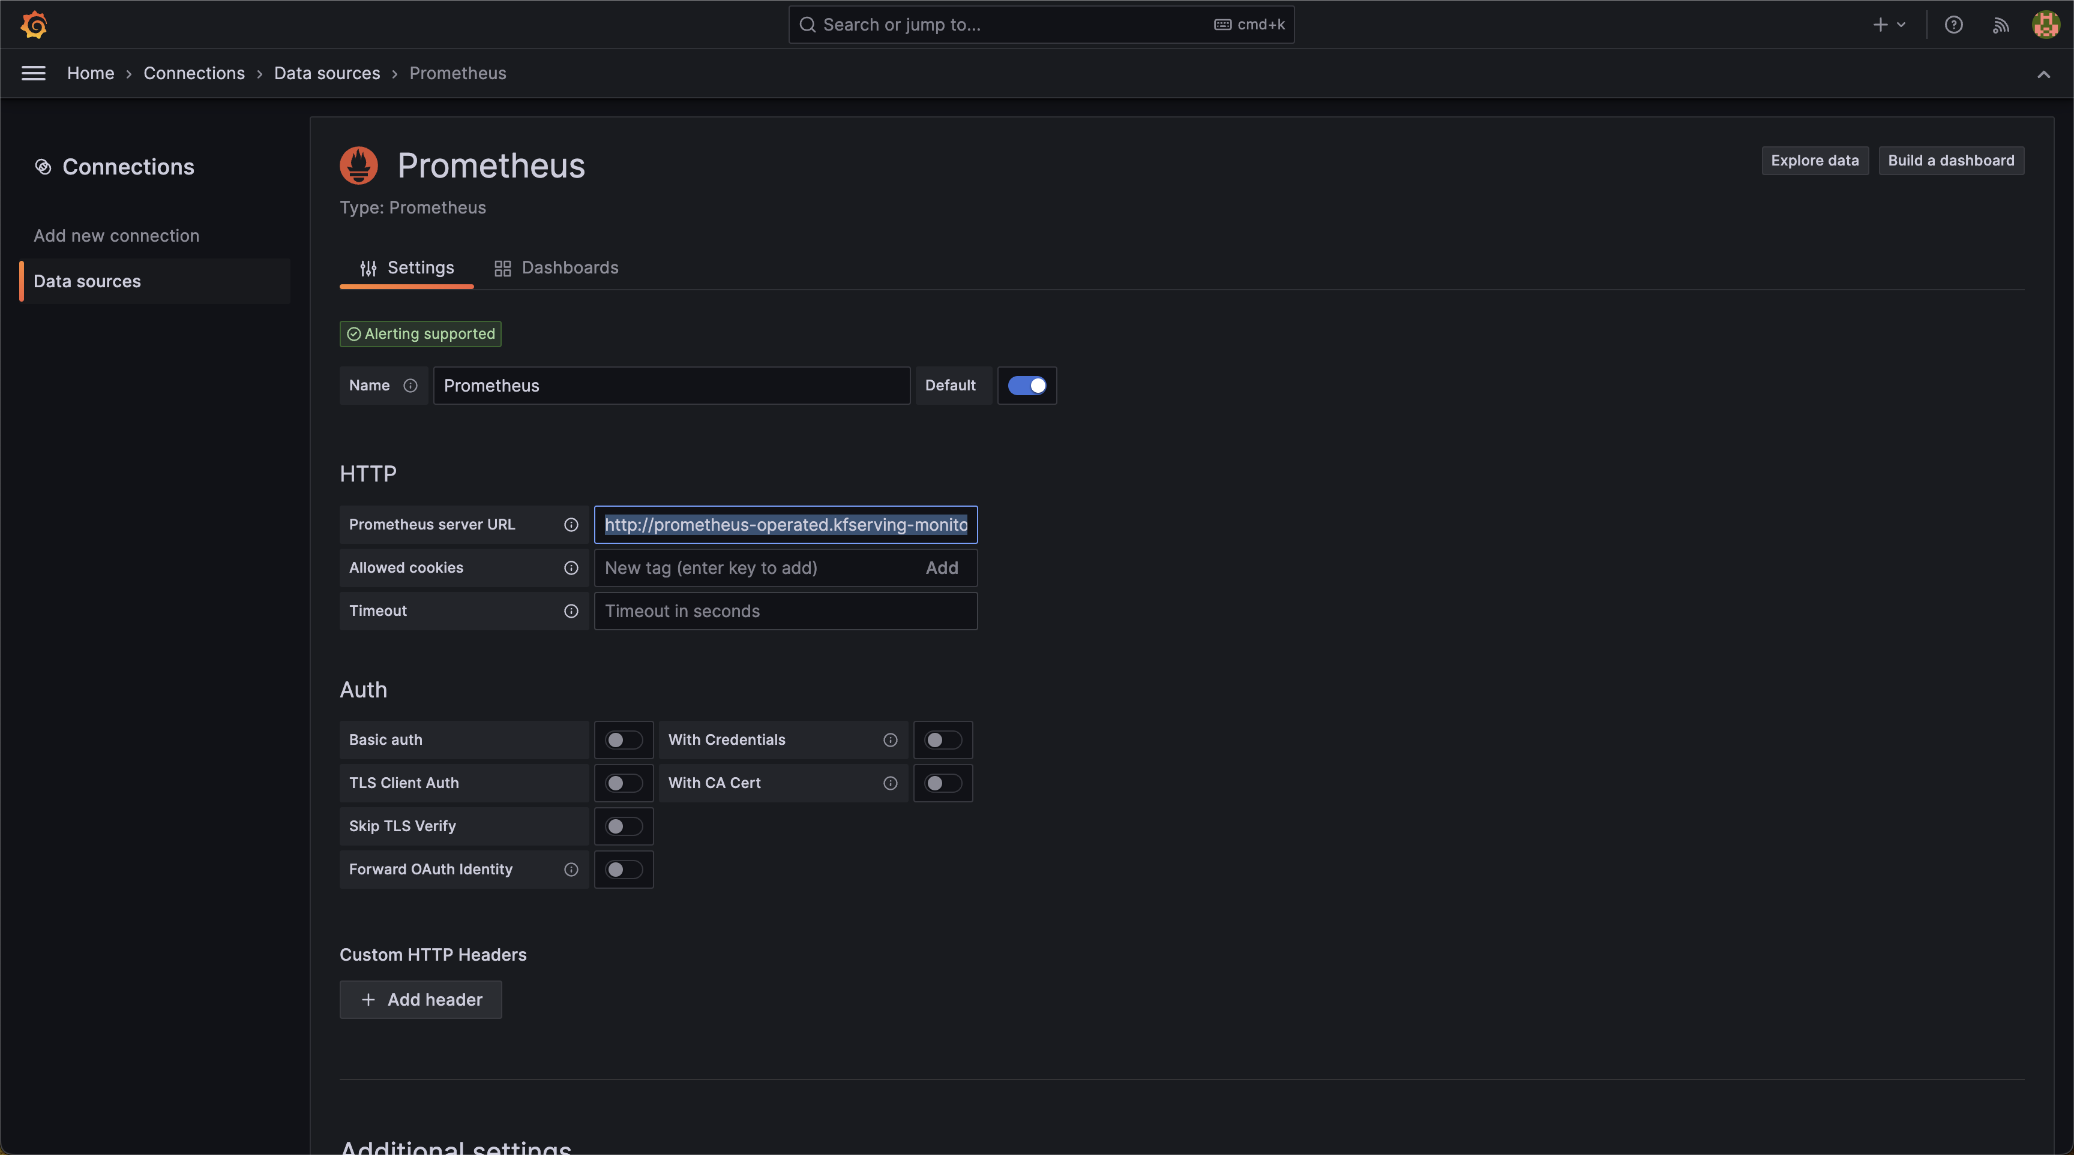The height and width of the screenshot is (1155, 2074).
Task: Click info icon for Prometheus server URL
Action: click(571, 524)
